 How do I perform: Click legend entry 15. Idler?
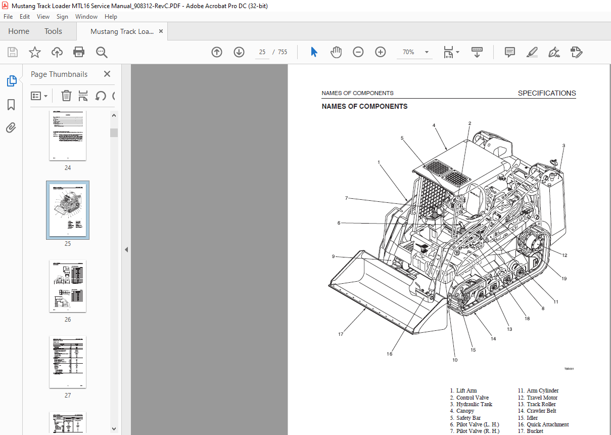[528, 418]
